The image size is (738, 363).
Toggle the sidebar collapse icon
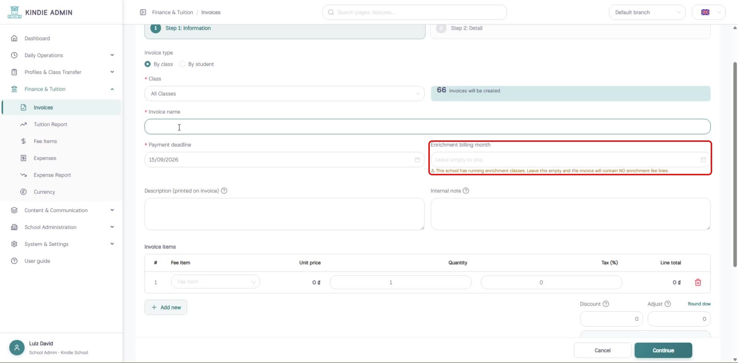143,12
